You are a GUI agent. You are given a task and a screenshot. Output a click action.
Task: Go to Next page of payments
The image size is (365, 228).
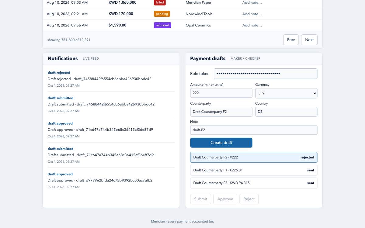coord(309,40)
